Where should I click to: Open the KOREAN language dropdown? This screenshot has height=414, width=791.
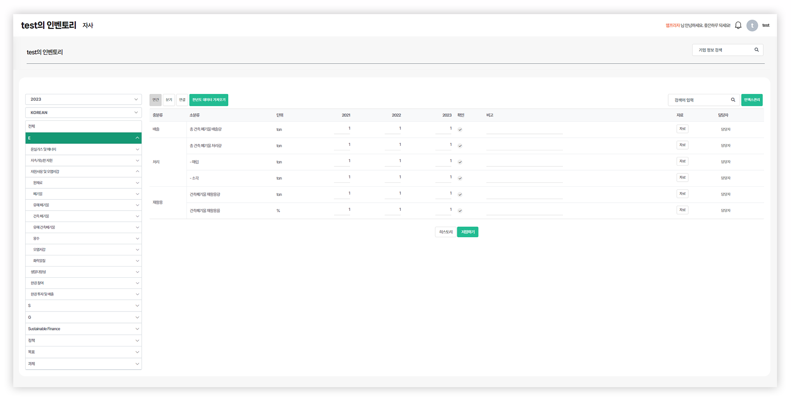click(x=83, y=112)
